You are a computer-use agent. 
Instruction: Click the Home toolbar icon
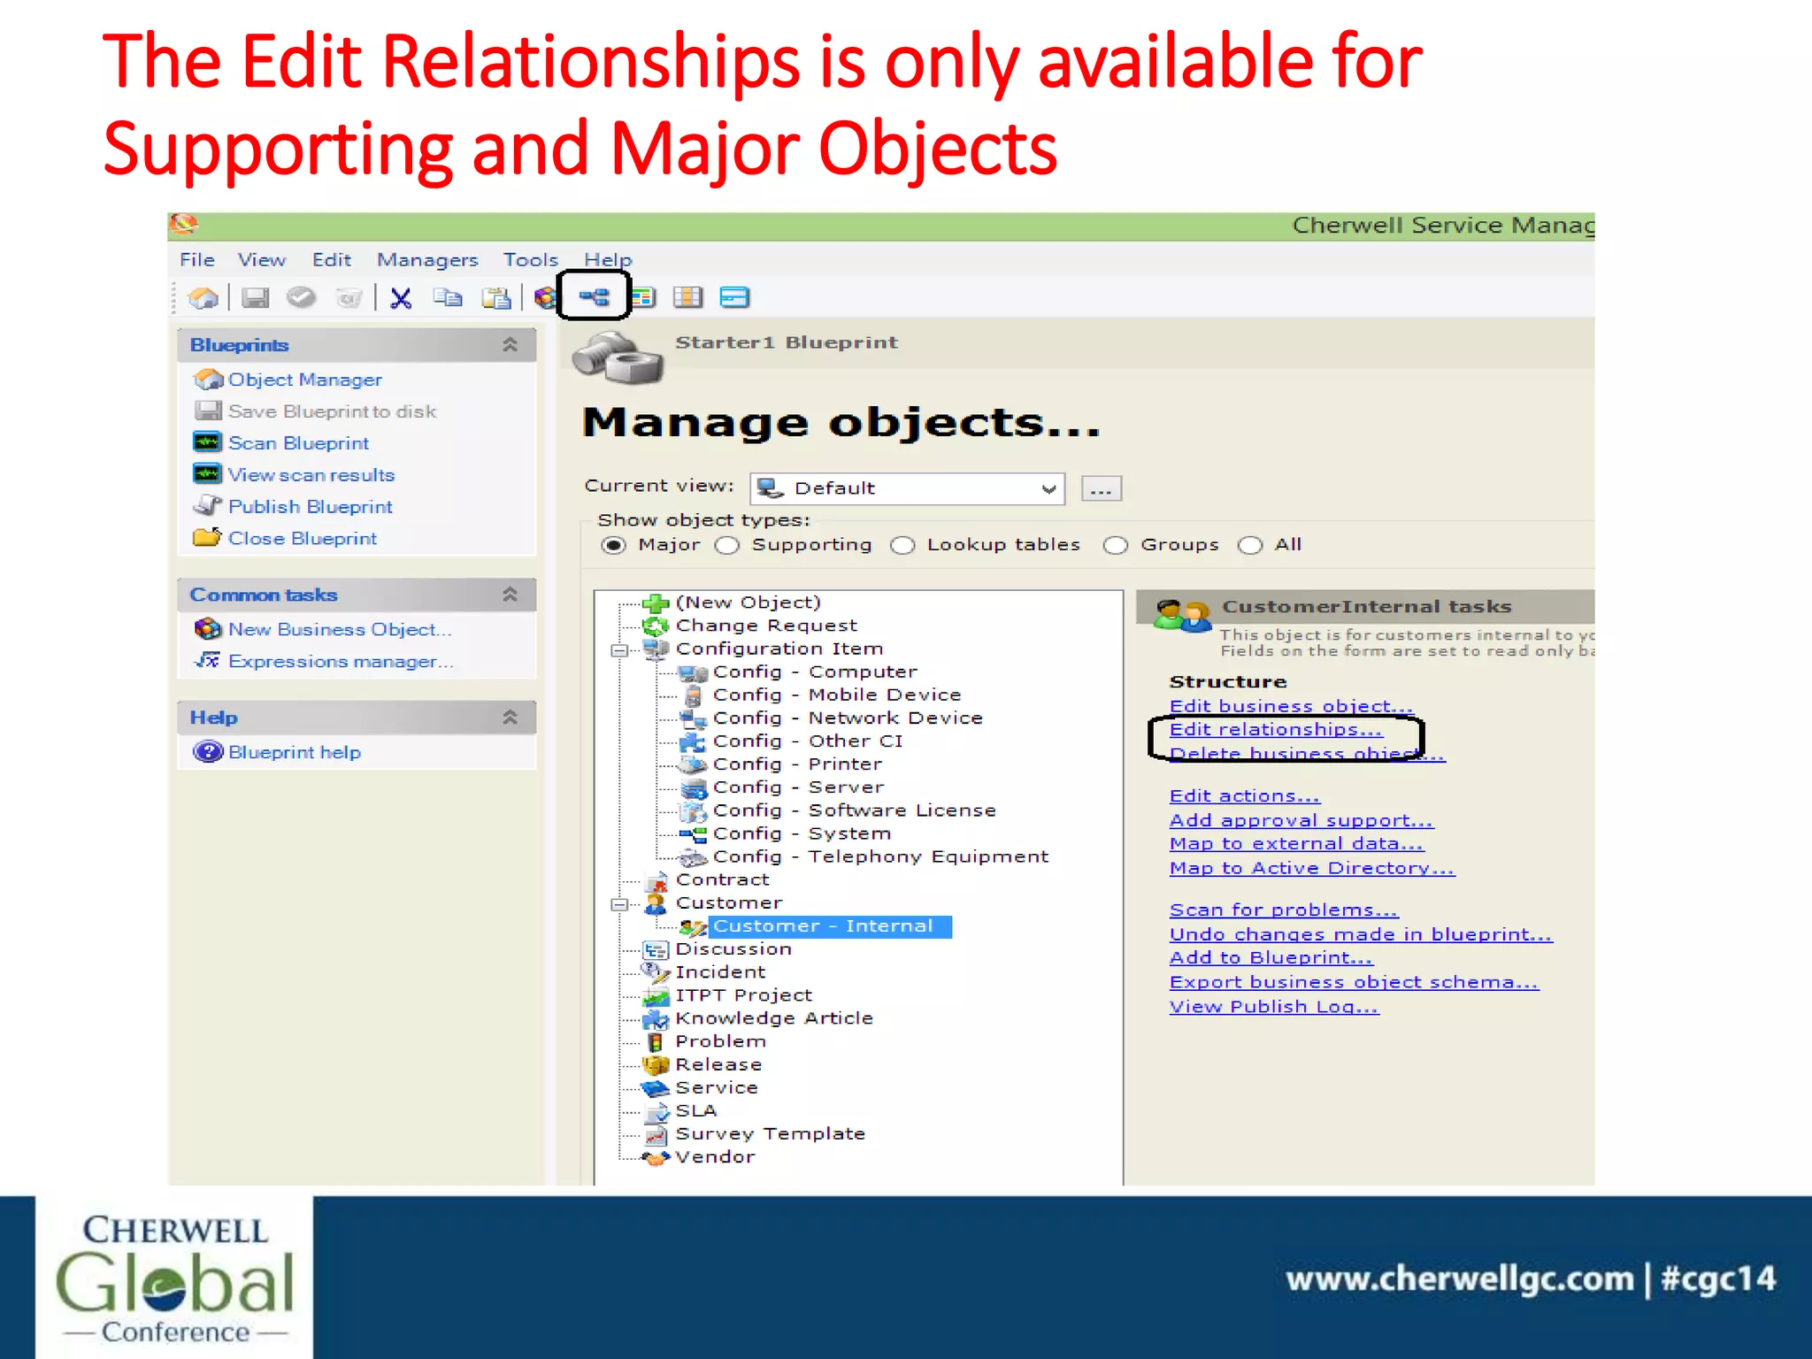pos(203,298)
